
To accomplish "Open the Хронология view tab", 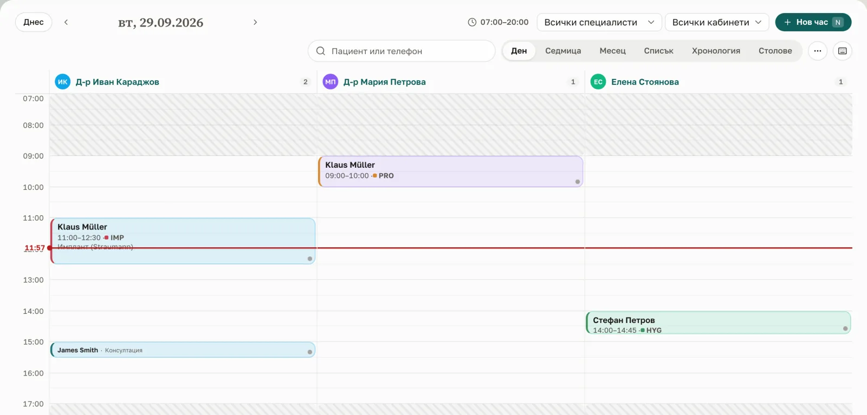I will point(716,51).
